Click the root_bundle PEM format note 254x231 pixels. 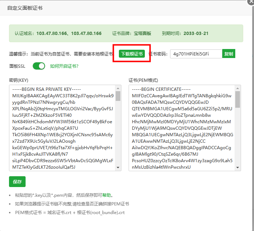(x=70, y=213)
